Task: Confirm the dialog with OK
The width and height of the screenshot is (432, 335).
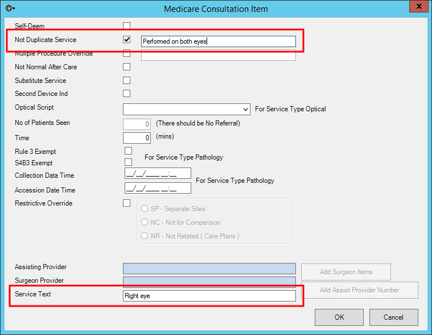Action: (x=339, y=317)
